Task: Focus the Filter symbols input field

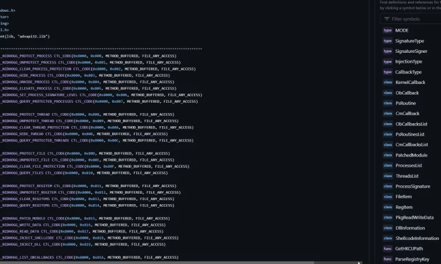Action: 410,19
